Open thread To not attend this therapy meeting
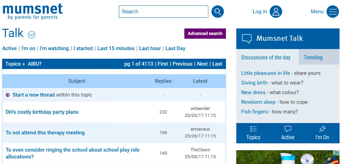Image resolution: width=341 pixels, height=164 pixels. tap(45, 133)
